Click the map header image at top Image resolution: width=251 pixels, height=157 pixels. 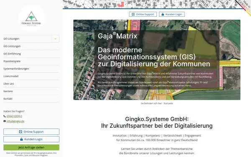tap(157, 4)
